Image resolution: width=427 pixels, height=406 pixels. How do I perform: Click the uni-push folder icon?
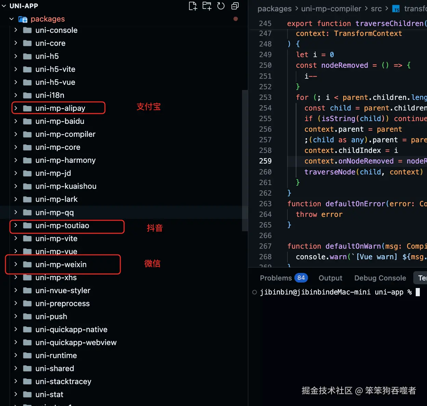click(x=27, y=317)
